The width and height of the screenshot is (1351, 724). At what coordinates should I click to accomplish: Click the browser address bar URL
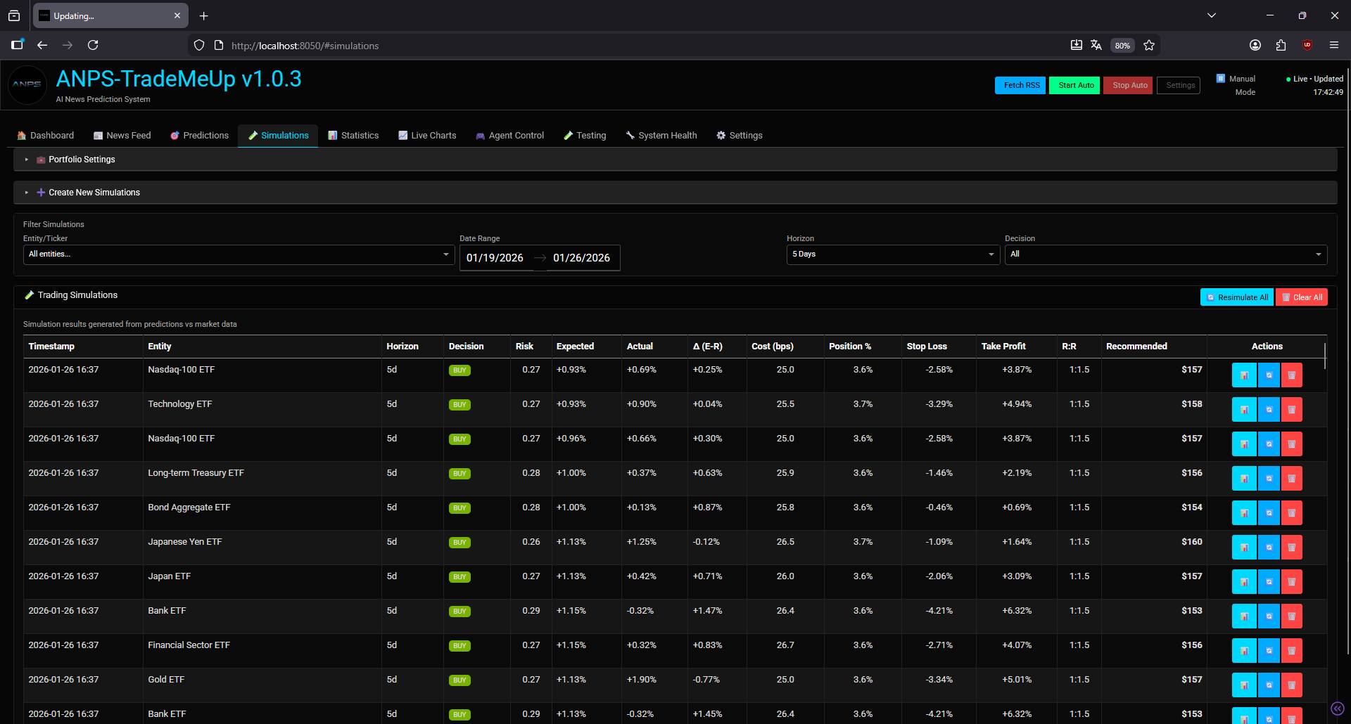(305, 46)
